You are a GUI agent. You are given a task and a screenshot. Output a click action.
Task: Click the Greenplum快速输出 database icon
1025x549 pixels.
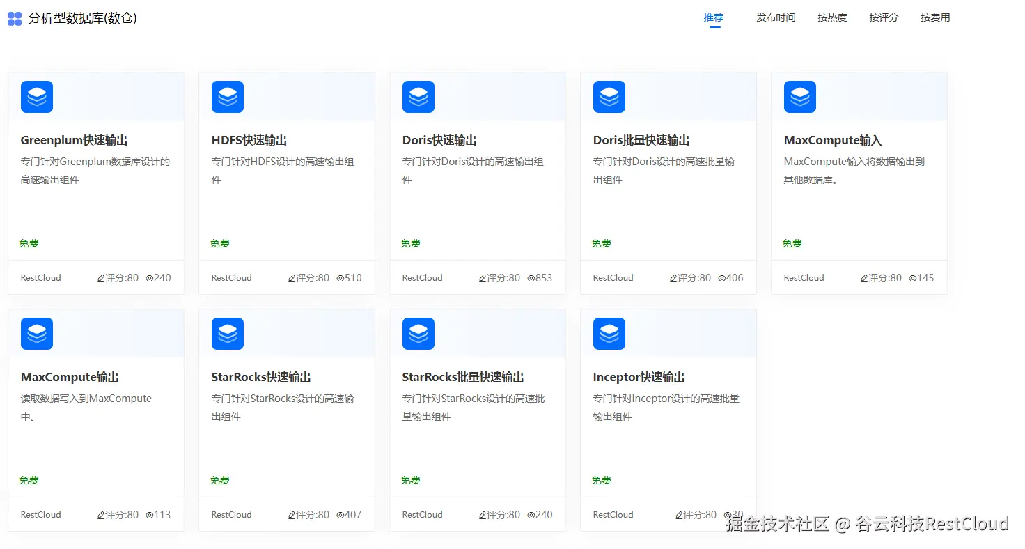[36, 96]
